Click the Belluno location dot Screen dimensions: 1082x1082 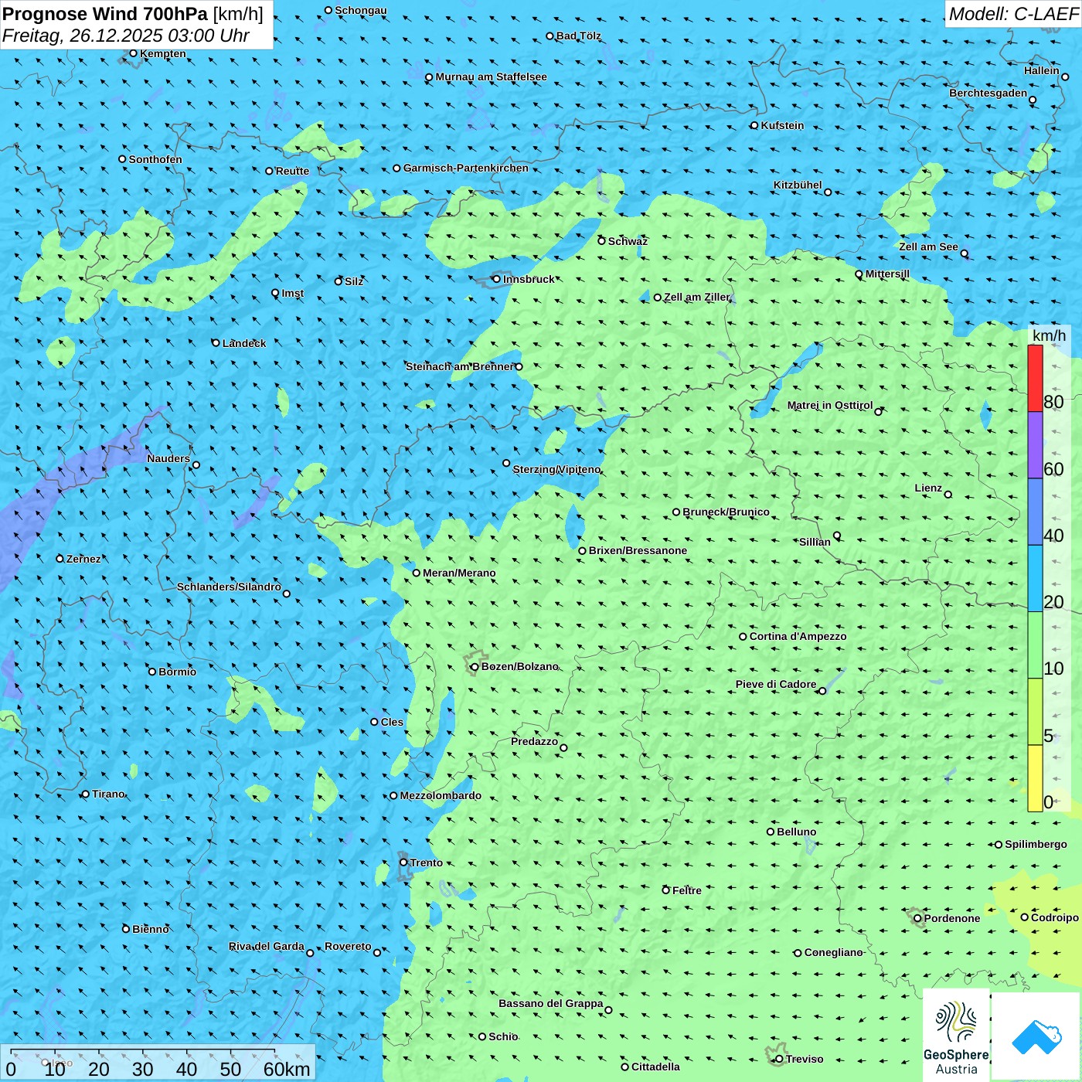click(770, 832)
